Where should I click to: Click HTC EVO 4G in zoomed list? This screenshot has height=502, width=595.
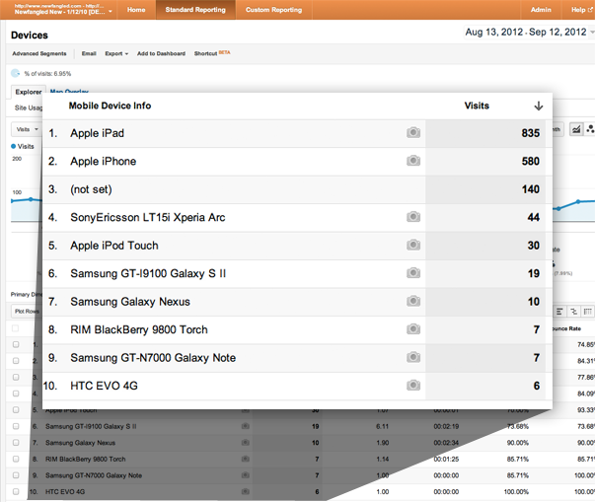pyautogui.click(x=104, y=386)
